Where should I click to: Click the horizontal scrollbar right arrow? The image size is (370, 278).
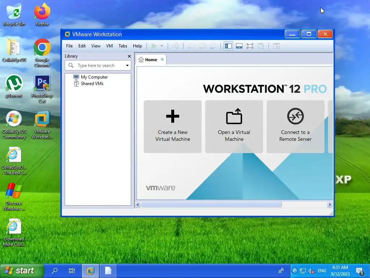point(330,205)
